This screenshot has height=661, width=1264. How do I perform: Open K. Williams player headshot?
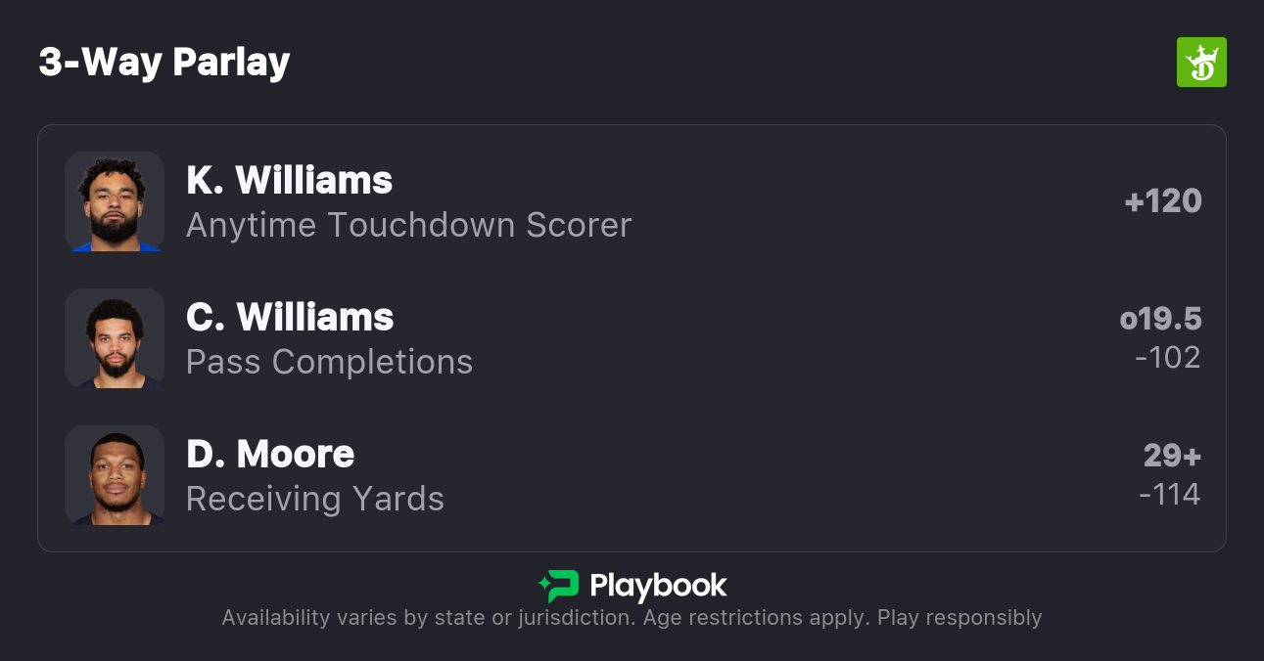115,201
